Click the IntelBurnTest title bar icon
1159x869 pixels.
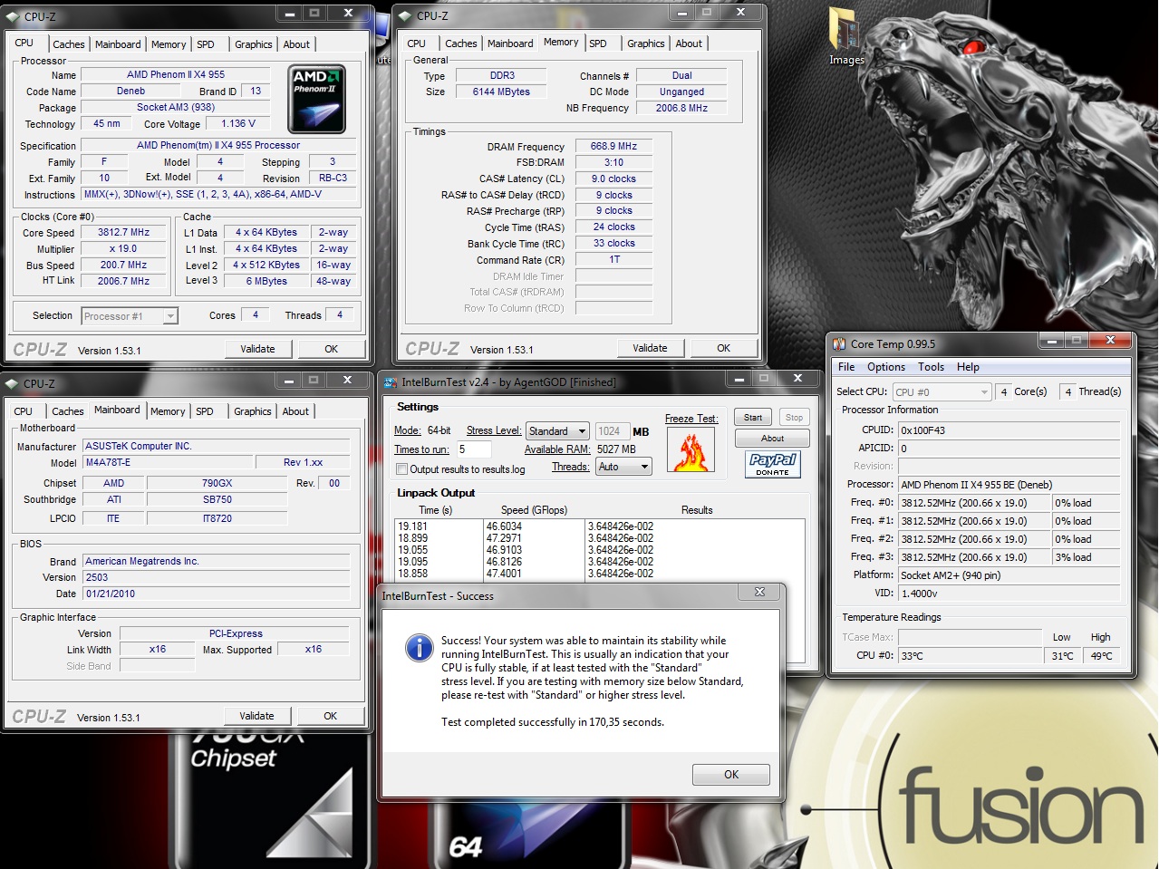(391, 382)
